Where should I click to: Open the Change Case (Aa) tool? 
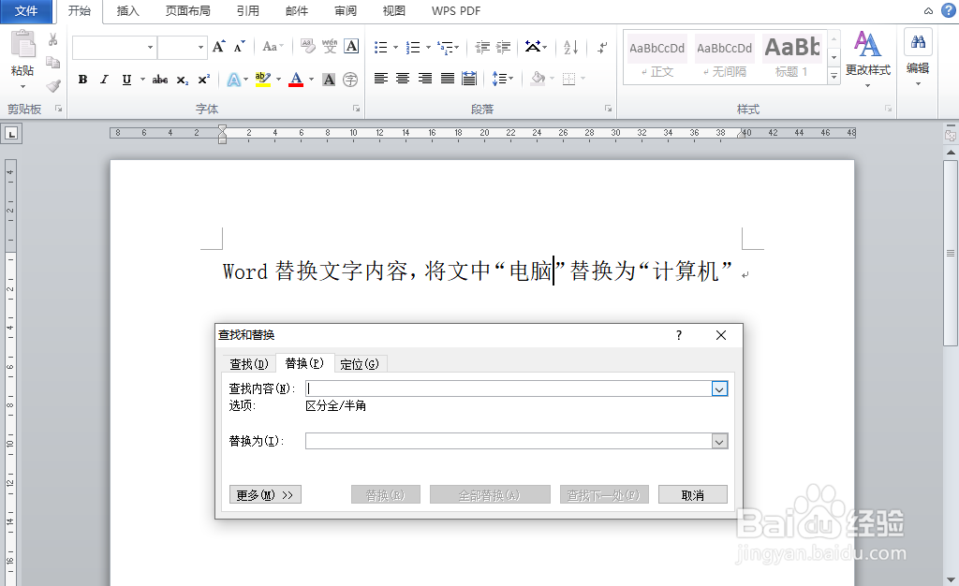coord(270,47)
